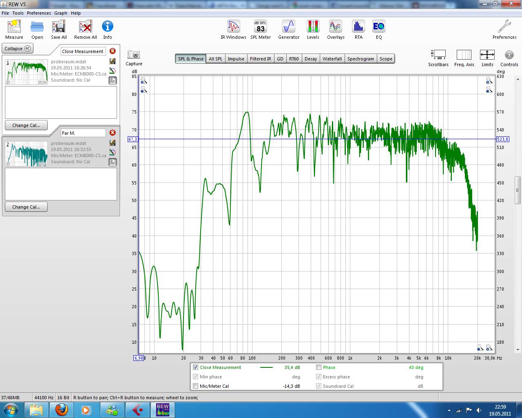Open the RTA analyzer
The width and height of the screenshot is (522, 418).
point(358,27)
